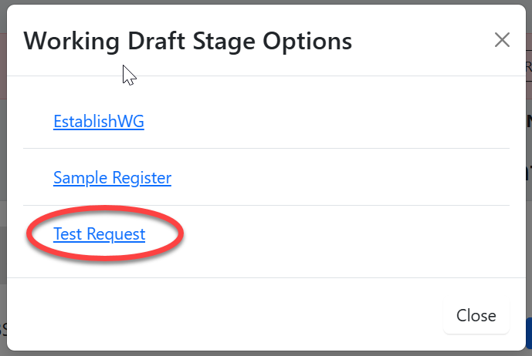The image size is (532, 356).
Task: Pick the first option, EstablishWG
Action: coord(99,121)
